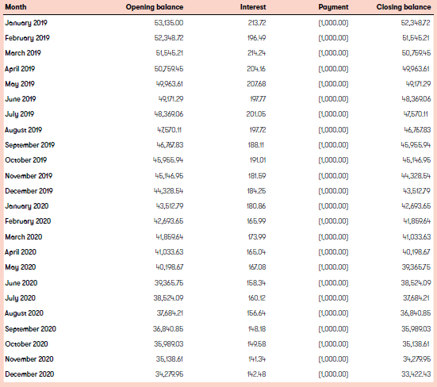Click closing balance 49,963.61
This screenshot has height=387, width=437.
pyautogui.click(x=416, y=69)
